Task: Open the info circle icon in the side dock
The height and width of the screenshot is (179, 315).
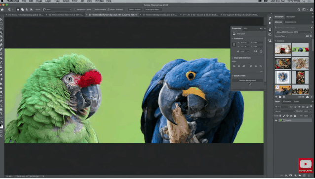Action: (270, 35)
